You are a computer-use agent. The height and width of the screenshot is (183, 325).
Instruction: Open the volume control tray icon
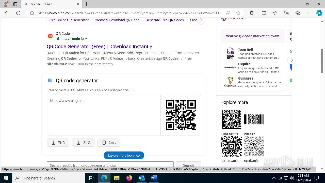coord(292,178)
